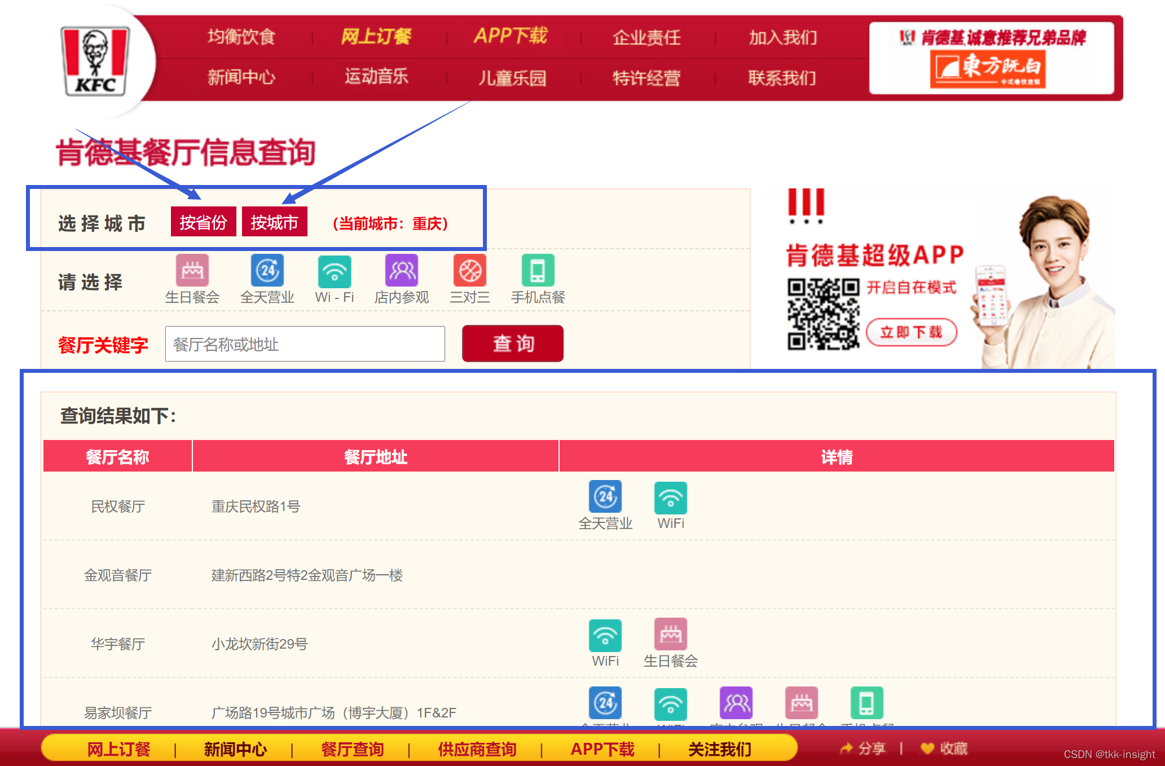Toggle the Wi-Fi filter icon

point(335,272)
